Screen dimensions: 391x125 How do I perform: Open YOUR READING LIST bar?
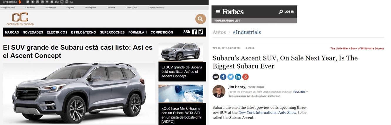coord(254,20)
